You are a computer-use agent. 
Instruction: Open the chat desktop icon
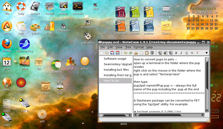pos(71,63)
